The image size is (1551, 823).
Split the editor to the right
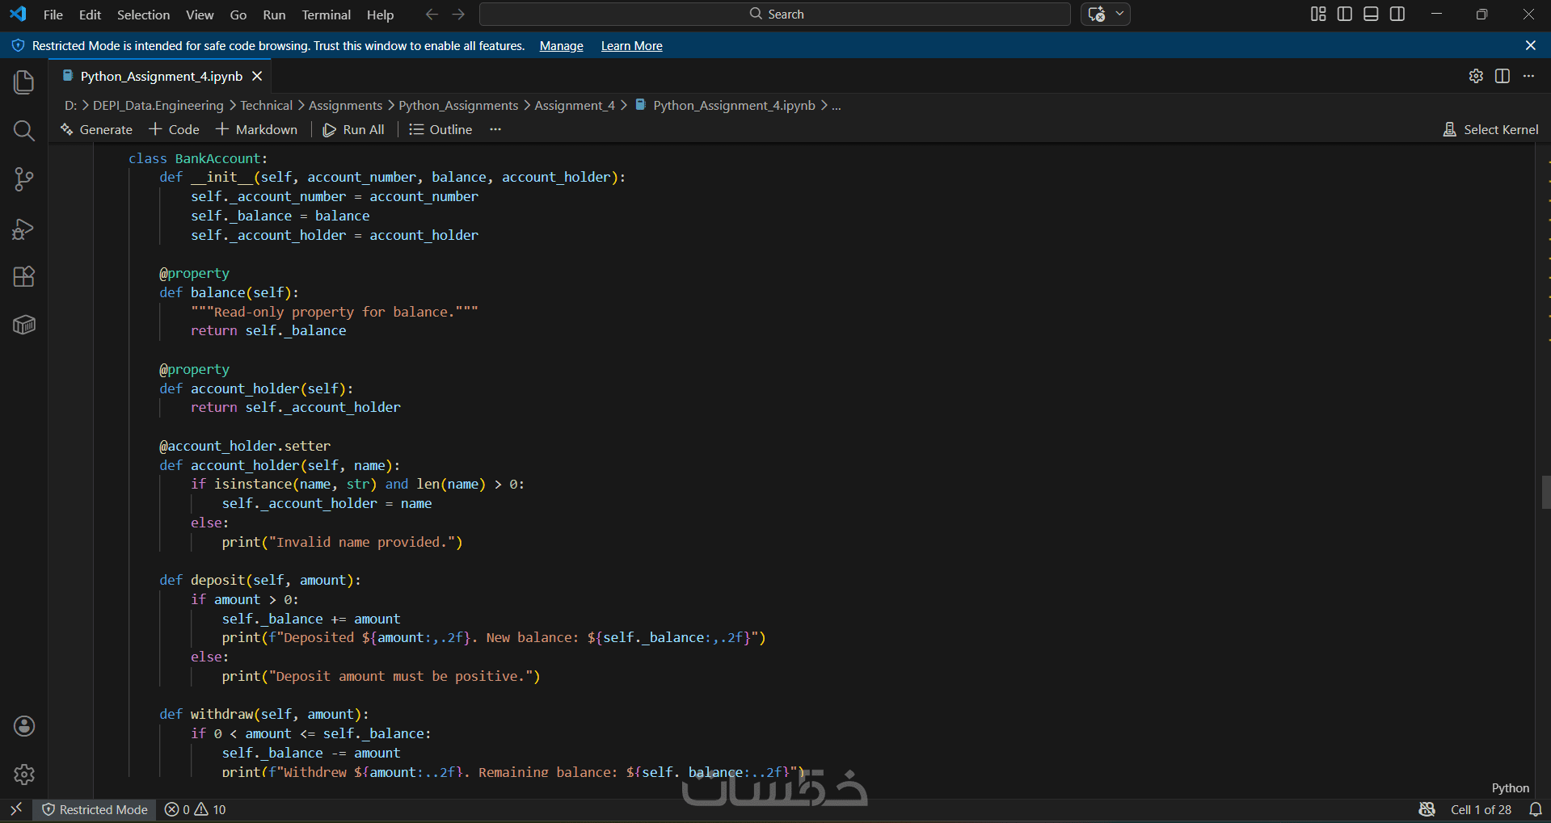tap(1503, 76)
